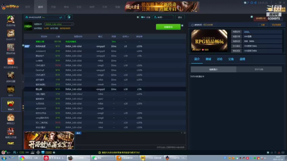Click the red map introduction button
This screenshot has width=287, height=161.
click(x=261, y=19)
